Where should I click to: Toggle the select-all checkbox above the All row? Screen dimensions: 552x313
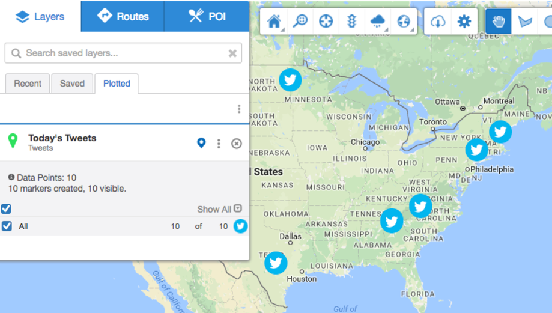click(6, 209)
